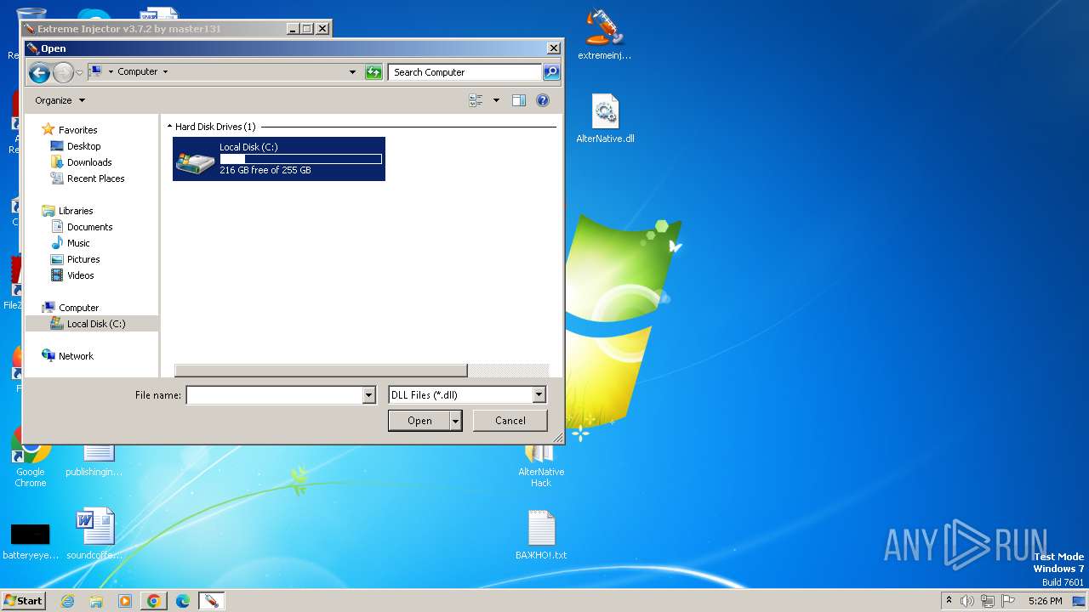The height and width of the screenshot is (612, 1089).
Task: Select Recent Places in Favorites
Action: coord(95,178)
